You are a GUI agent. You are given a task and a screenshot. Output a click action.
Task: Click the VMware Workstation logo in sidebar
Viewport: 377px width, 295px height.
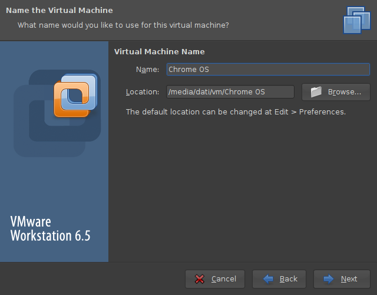tap(75, 96)
